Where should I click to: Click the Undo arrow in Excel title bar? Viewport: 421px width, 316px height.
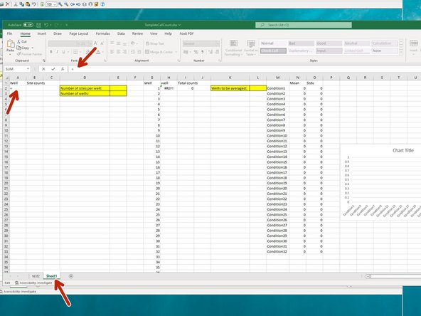coord(46,25)
